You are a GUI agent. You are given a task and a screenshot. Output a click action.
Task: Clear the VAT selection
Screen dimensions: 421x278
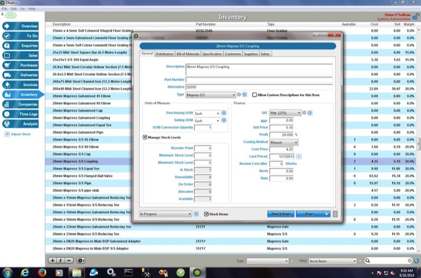[x=304, y=113]
